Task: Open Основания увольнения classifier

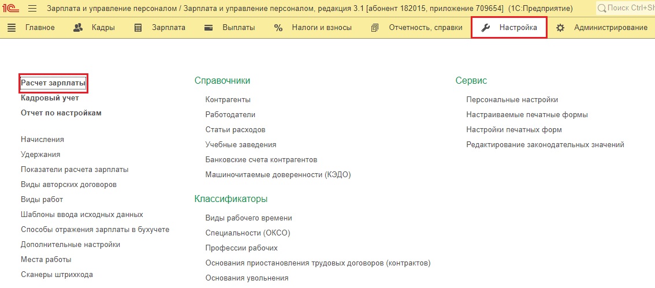Action: [247, 278]
